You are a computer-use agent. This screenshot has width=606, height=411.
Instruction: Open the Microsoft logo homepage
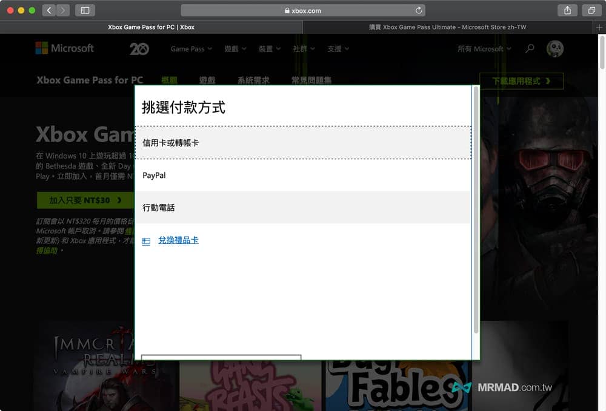pyautogui.click(x=65, y=48)
